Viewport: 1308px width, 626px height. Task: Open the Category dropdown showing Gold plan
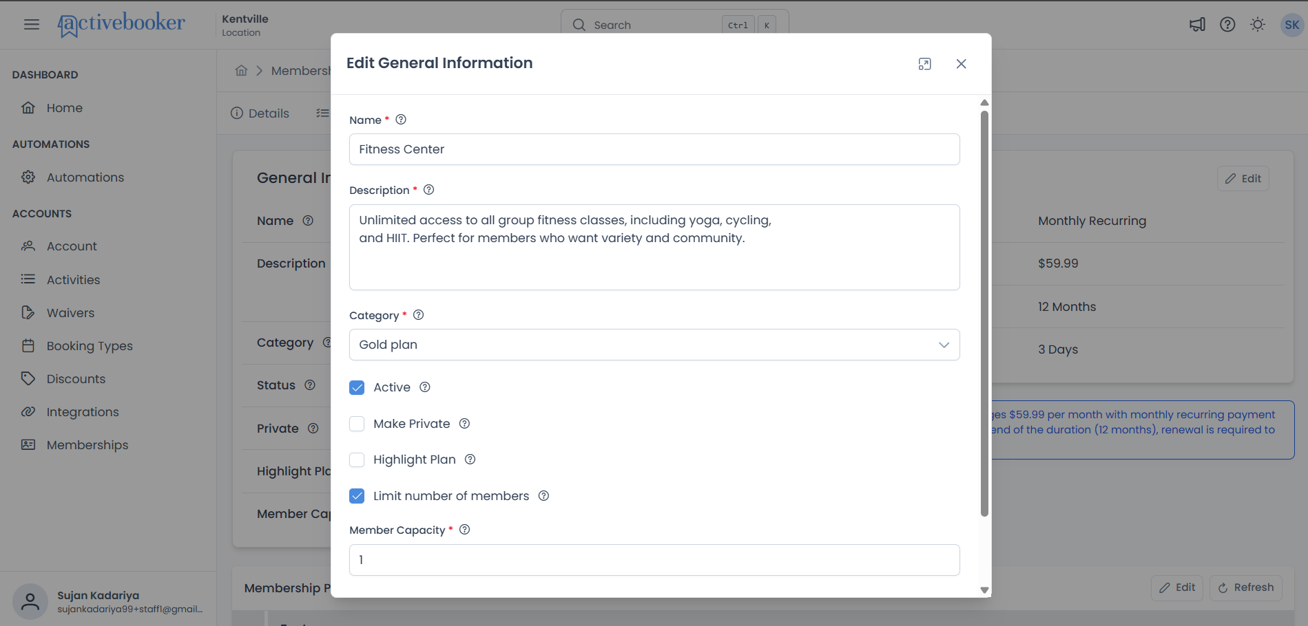click(x=654, y=345)
